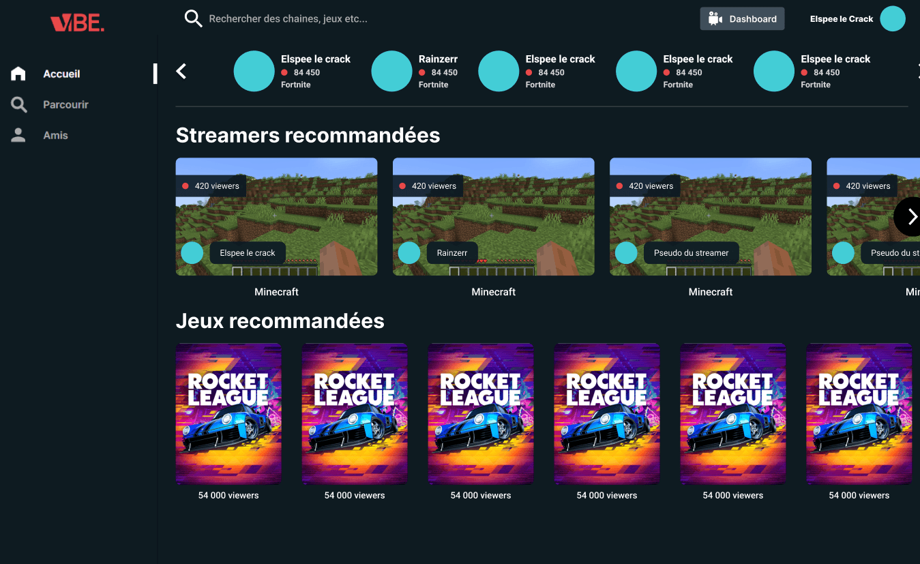Click the VIBE logo
This screenshot has height=564, width=920.
coord(77,23)
